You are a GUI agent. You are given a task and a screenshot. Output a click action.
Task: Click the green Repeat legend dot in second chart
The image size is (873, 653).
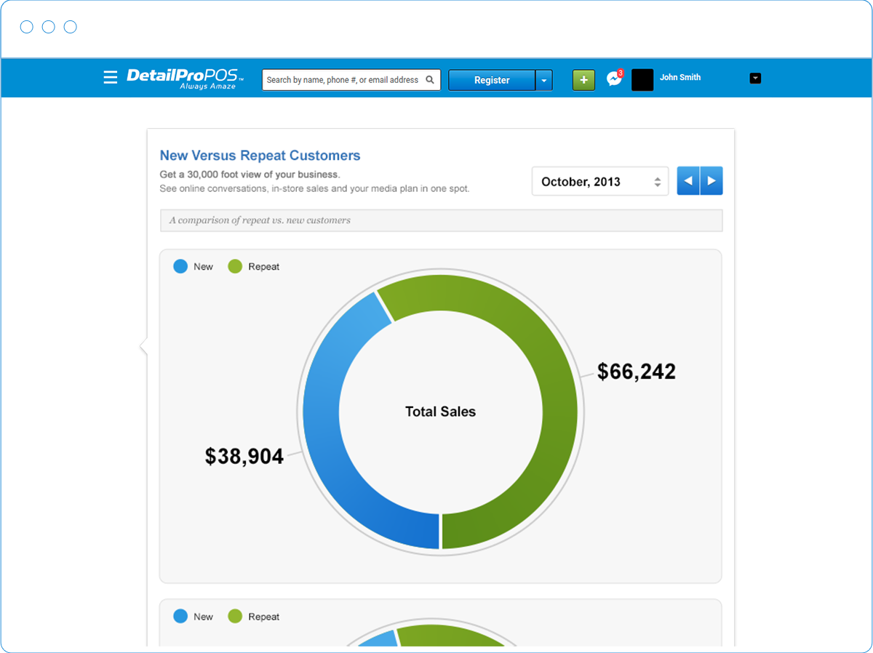pyautogui.click(x=235, y=616)
